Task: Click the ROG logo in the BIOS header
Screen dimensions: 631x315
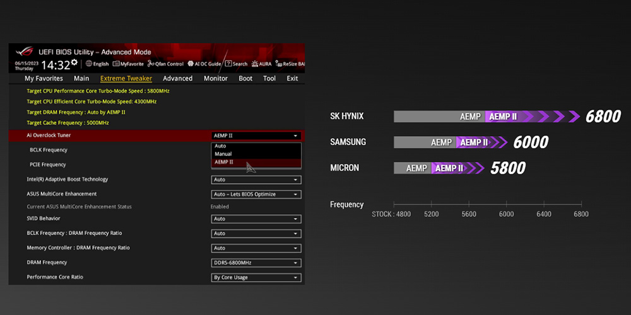Action: (25, 52)
